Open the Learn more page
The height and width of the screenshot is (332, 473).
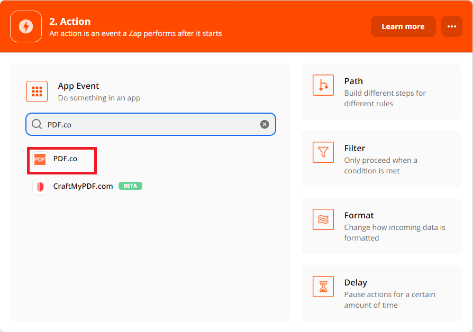click(x=403, y=26)
